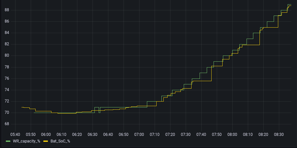The image size is (297, 148).
Task: Click the 08:10 time axis label
Action: tap(248, 134)
